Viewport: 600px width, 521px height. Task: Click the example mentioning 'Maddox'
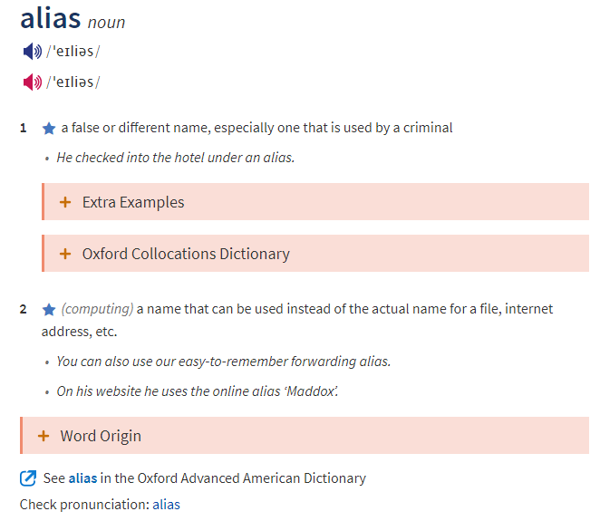tap(198, 391)
